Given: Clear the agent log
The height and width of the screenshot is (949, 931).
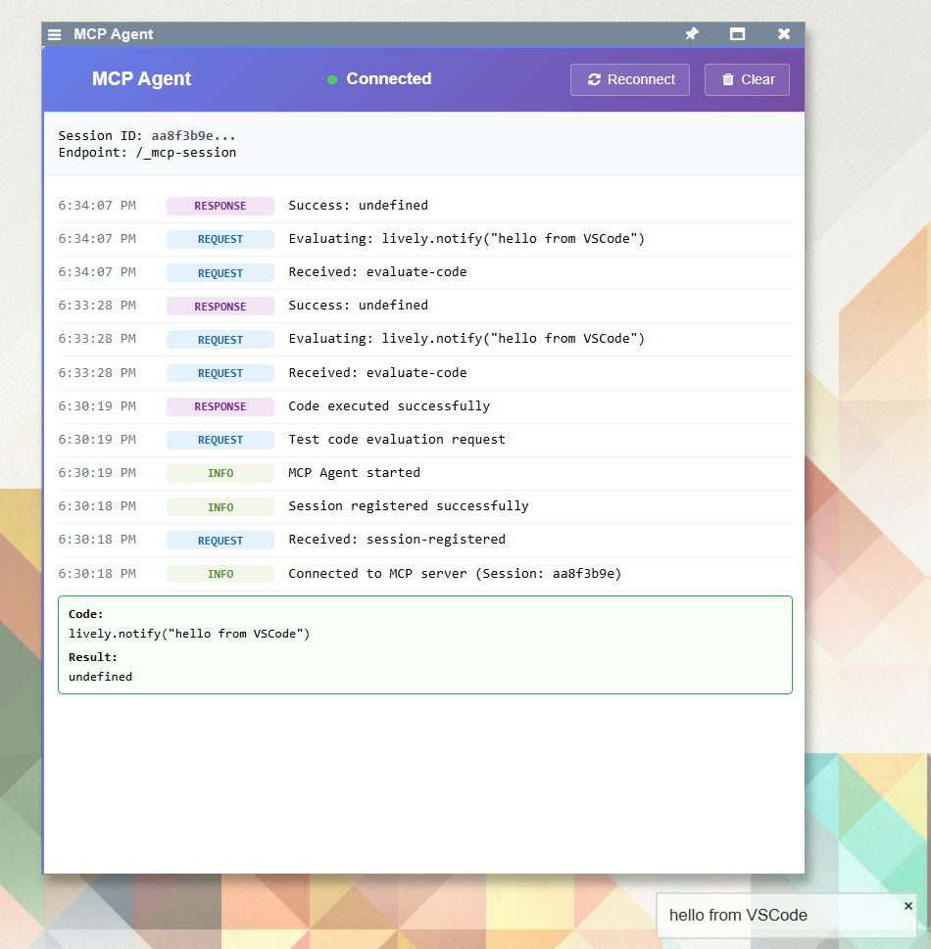Looking at the screenshot, I should pos(747,79).
